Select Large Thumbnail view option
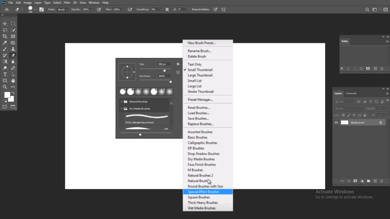Viewport: 390px width, 219px height. tap(208, 75)
